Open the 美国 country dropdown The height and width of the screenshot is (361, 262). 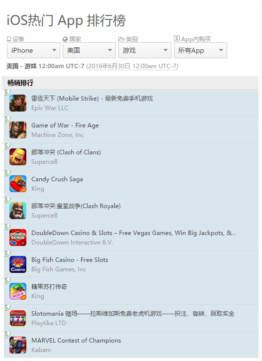pos(89,50)
